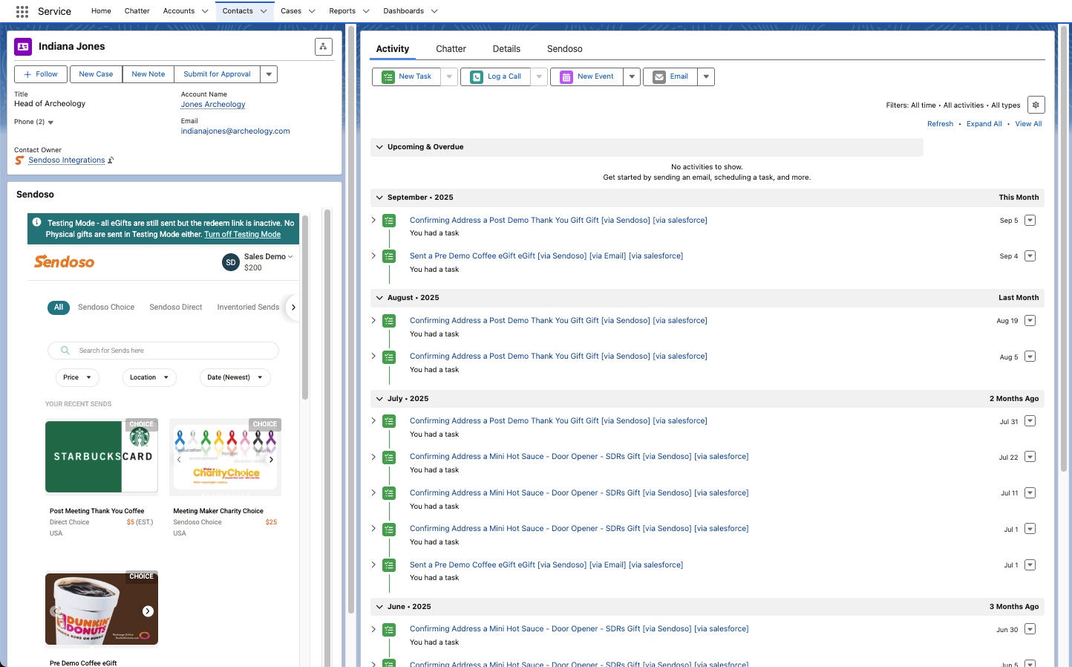Expand Sep 5 Confirming Address task details

pyautogui.click(x=373, y=220)
